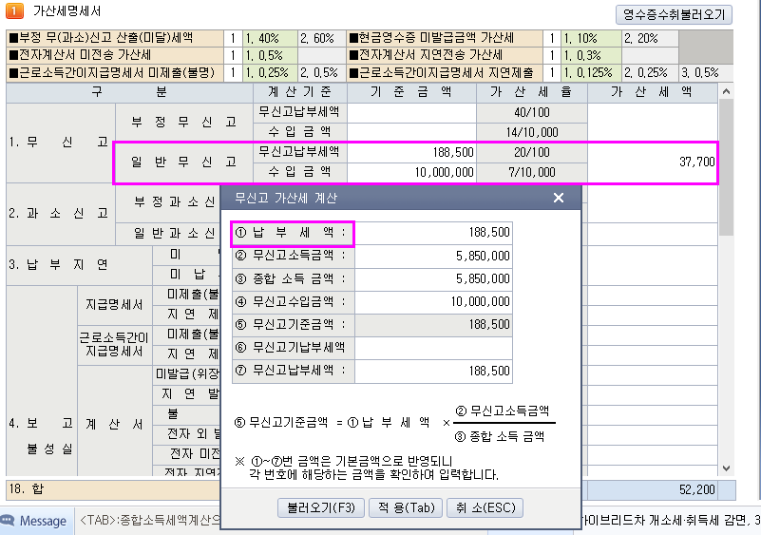Click 부정 무(과소)신고 선택 value field
The width and height of the screenshot is (761, 535).
[x=233, y=38]
